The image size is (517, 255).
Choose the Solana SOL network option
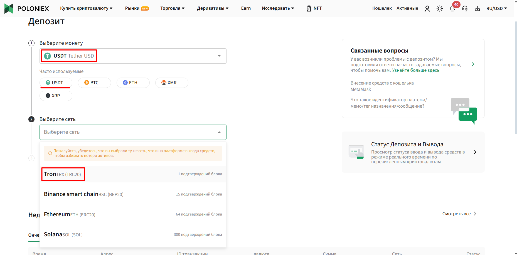point(133,235)
